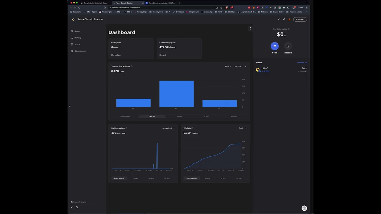Collapse the wallet side panel arrow
The height and width of the screenshot is (214, 381).
point(250,29)
